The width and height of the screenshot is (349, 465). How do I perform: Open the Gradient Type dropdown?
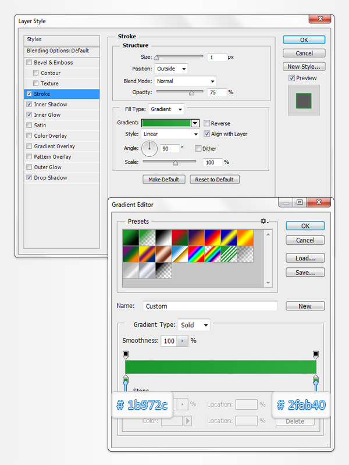pos(194,325)
